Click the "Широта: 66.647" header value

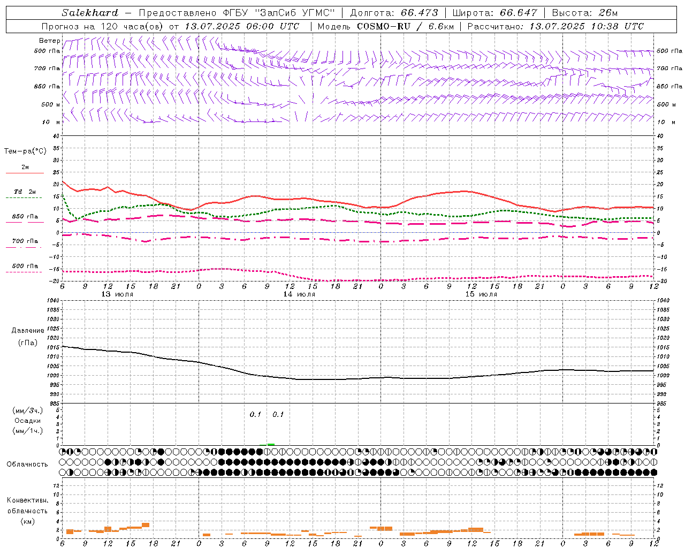coord(494,13)
